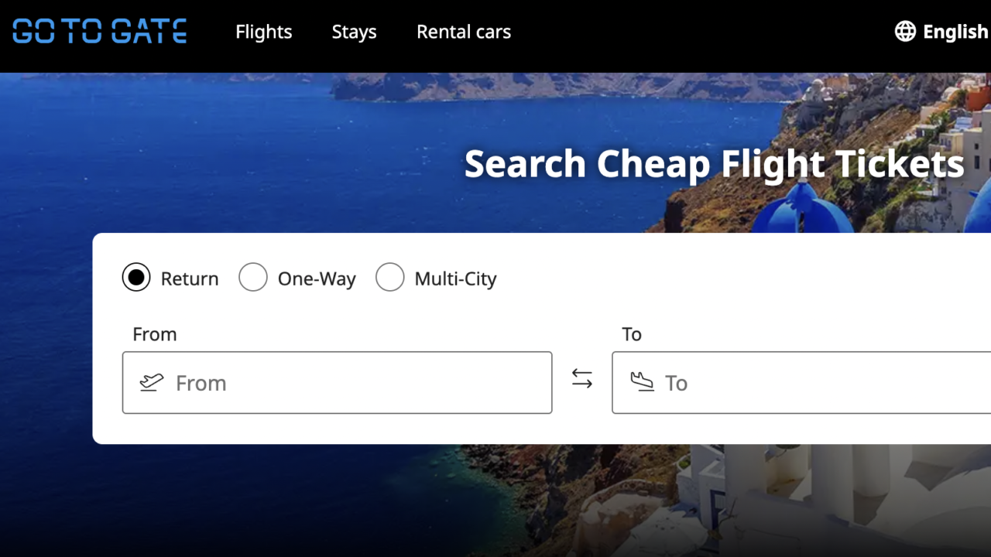Click the Return text label
Viewport: 991px width, 557px height.
pos(190,278)
